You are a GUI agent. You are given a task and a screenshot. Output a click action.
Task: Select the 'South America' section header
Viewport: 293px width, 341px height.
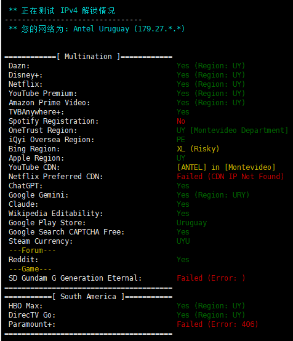[88, 297]
